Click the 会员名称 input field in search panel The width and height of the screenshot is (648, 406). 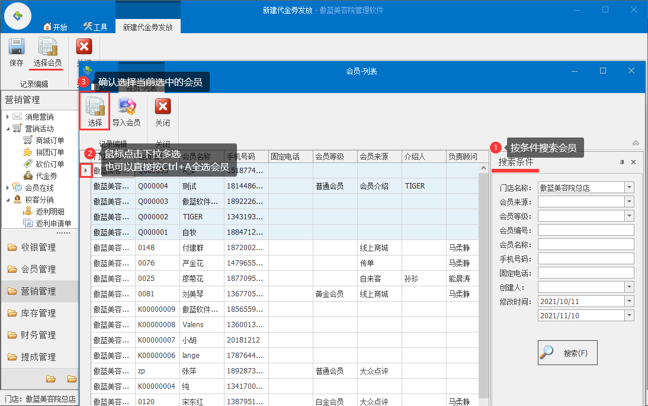click(x=586, y=244)
